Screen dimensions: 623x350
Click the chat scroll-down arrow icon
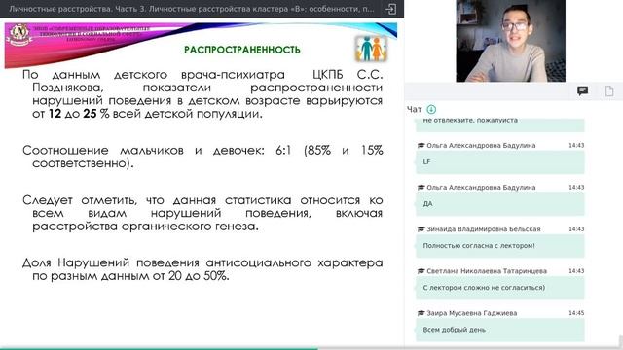coord(431,109)
